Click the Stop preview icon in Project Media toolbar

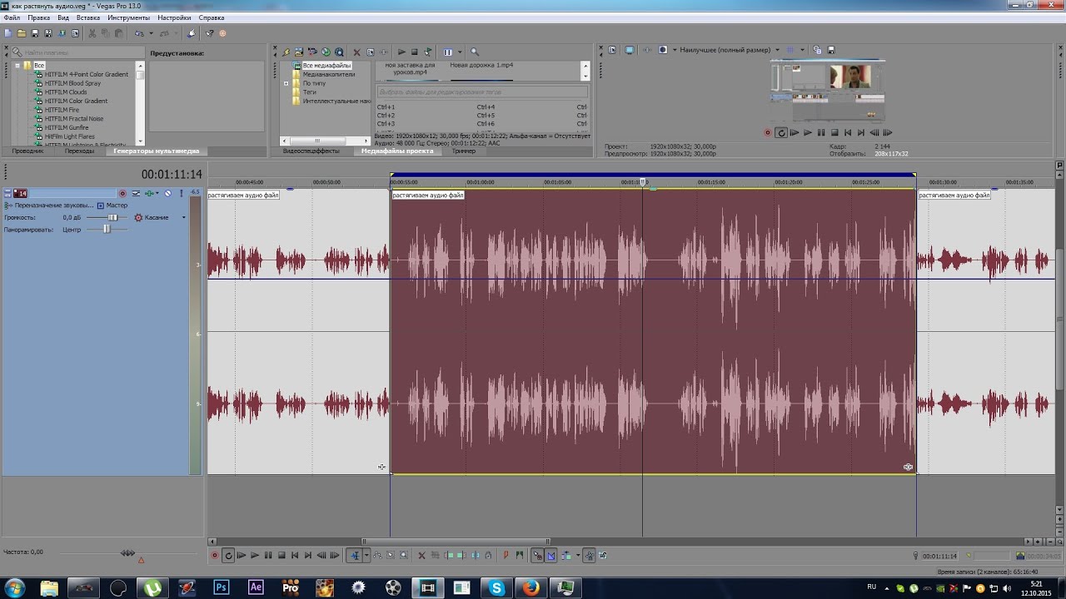point(414,52)
